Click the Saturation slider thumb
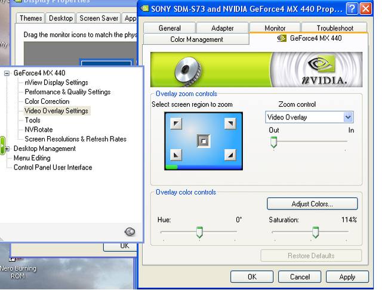The width and height of the screenshot is (382, 290). pyautogui.click(x=316, y=232)
